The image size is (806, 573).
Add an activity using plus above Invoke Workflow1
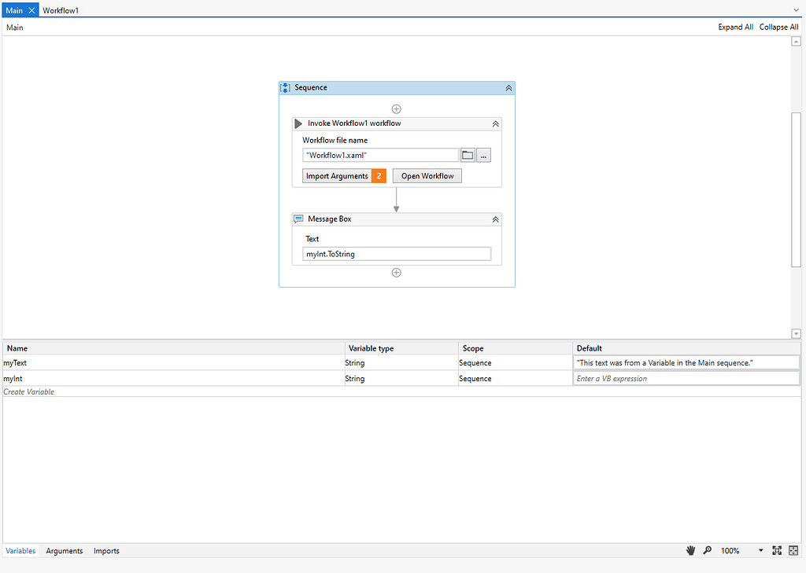point(396,108)
